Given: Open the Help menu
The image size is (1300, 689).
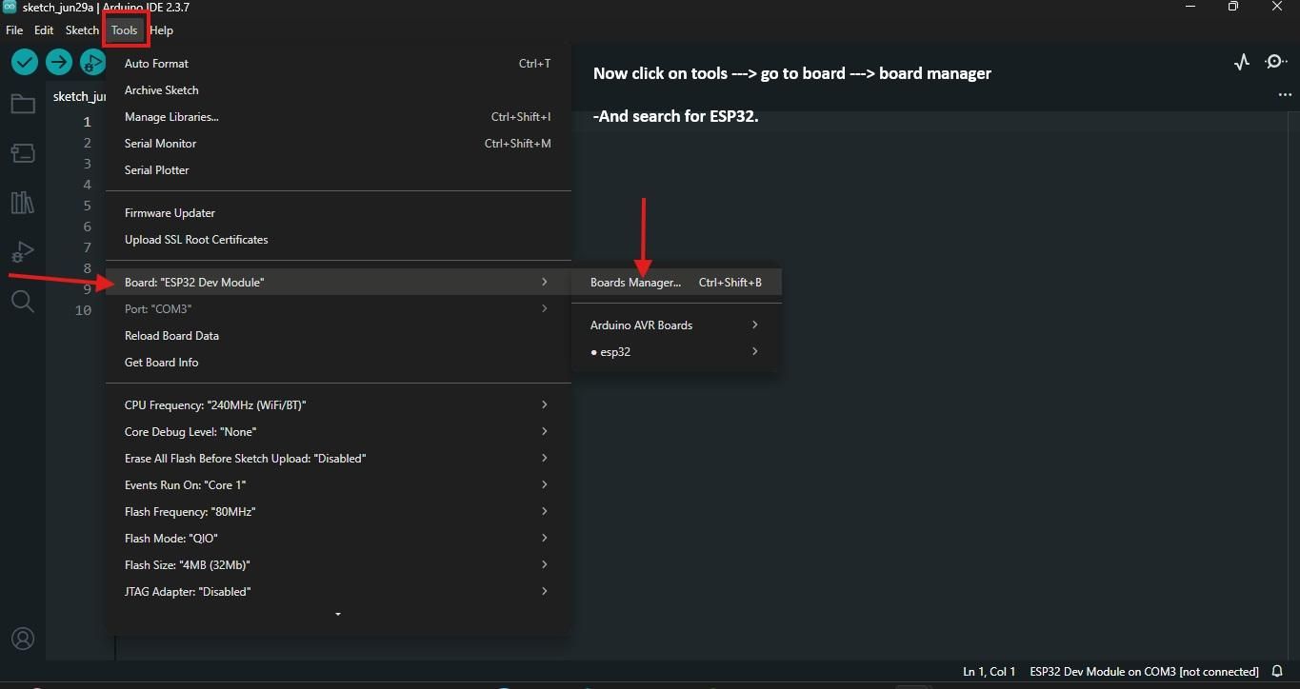Looking at the screenshot, I should tap(162, 30).
